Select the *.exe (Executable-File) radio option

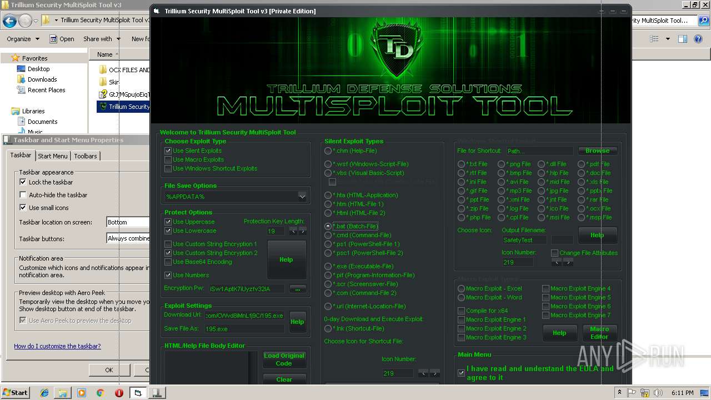pos(328,266)
